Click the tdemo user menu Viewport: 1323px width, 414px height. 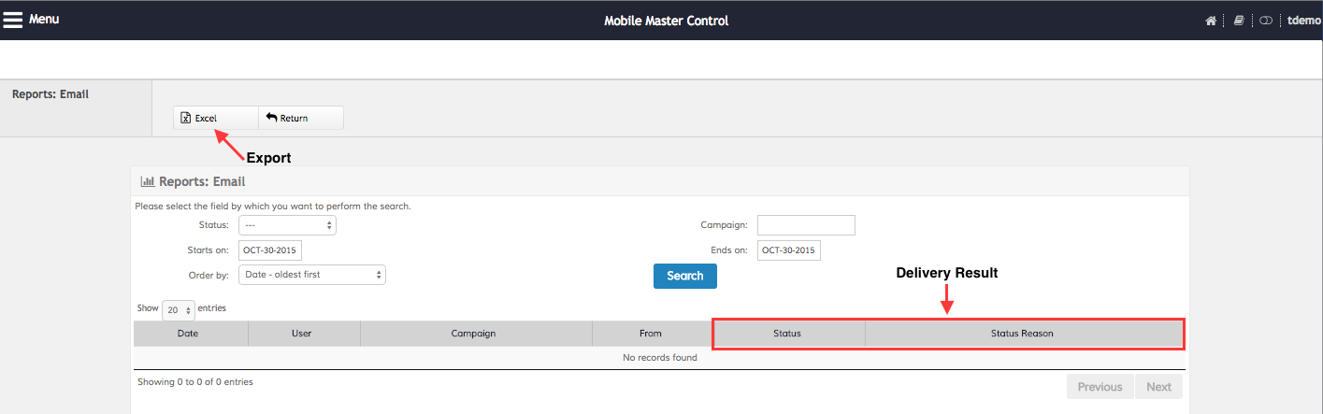pos(1303,21)
